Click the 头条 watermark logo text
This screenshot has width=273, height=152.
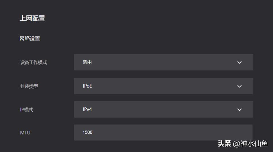click(x=224, y=143)
